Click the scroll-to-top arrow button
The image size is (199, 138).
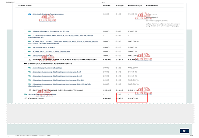(184, 131)
